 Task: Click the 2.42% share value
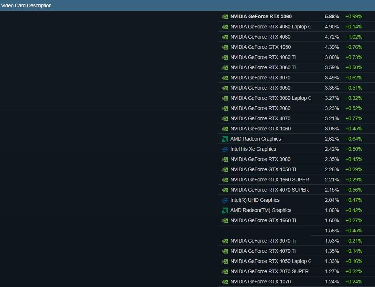[332, 149]
